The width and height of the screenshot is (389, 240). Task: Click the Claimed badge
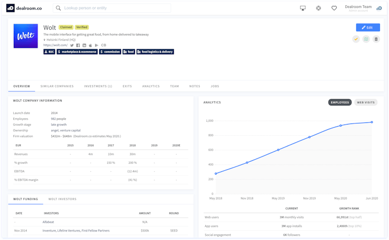[66, 27]
